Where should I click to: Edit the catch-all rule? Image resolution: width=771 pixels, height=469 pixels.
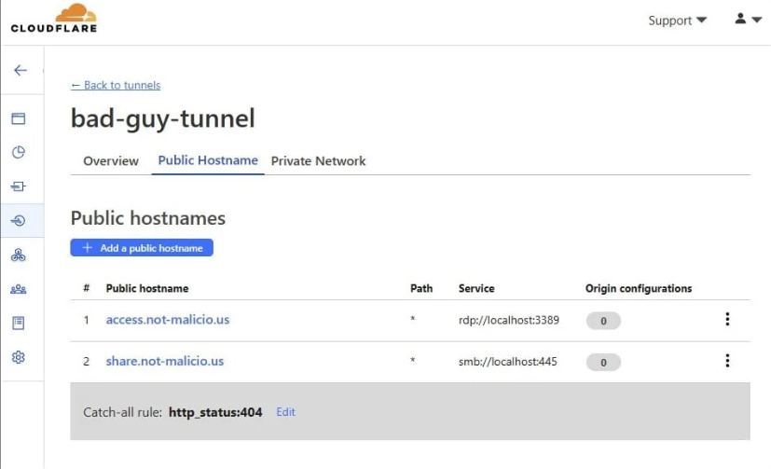pyautogui.click(x=285, y=412)
